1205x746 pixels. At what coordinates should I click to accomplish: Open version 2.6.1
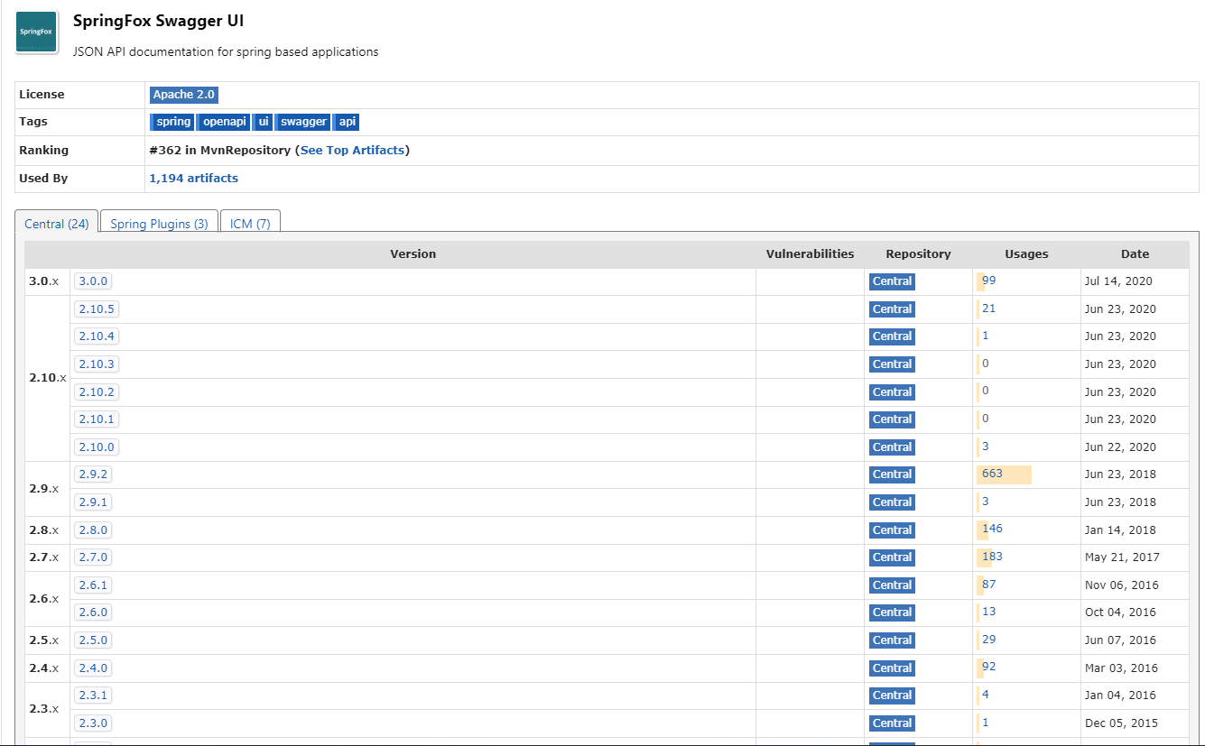click(x=93, y=585)
